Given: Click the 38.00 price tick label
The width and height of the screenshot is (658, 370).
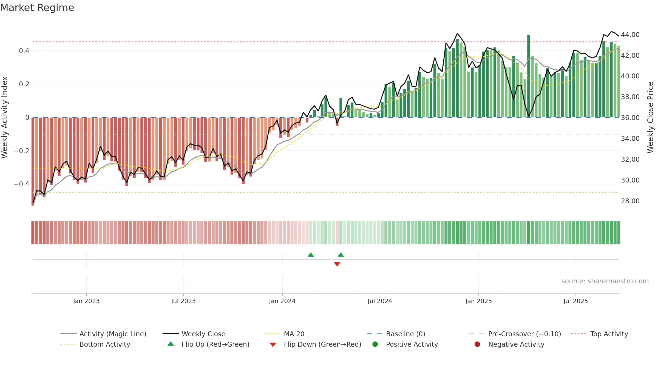Looking at the screenshot, I should click(630, 97).
